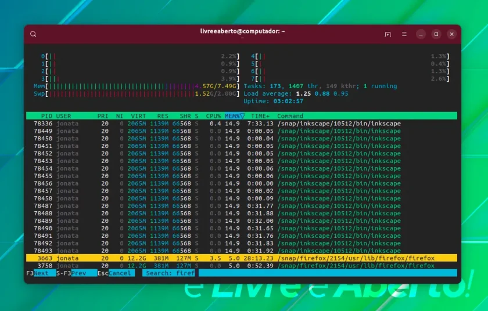
Task: Click the CPU 0 usage meter
Action: 141,56
